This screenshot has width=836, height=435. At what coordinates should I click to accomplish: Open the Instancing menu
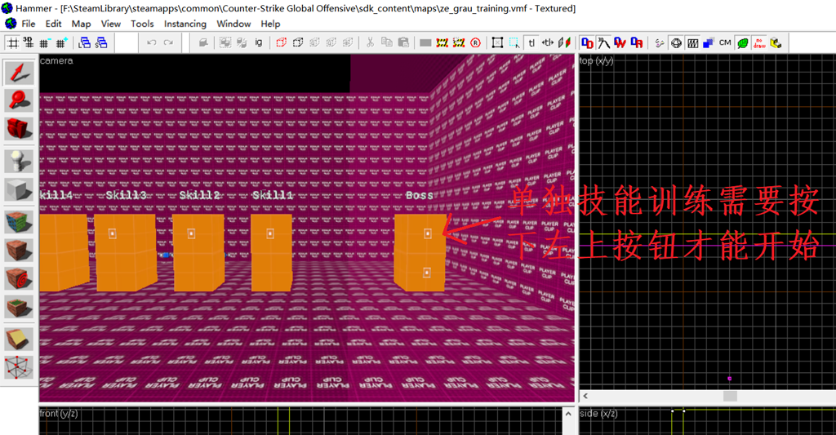[x=185, y=24]
